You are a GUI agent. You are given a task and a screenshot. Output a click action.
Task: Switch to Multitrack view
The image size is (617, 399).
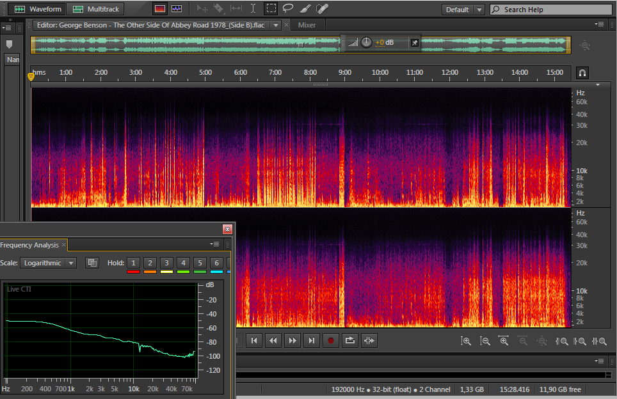click(95, 9)
